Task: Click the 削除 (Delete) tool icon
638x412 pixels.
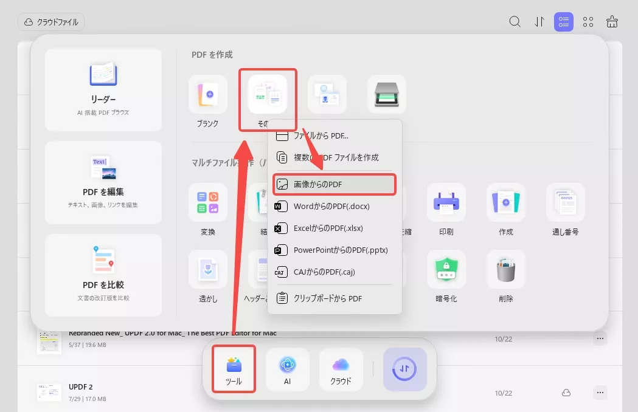Action: pyautogui.click(x=505, y=269)
